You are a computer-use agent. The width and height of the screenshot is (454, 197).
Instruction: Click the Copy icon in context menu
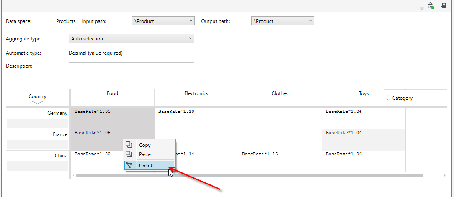(129, 145)
